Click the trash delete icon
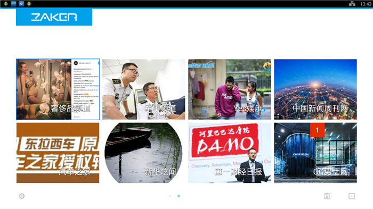The image size is (373, 209). click(327, 196)
